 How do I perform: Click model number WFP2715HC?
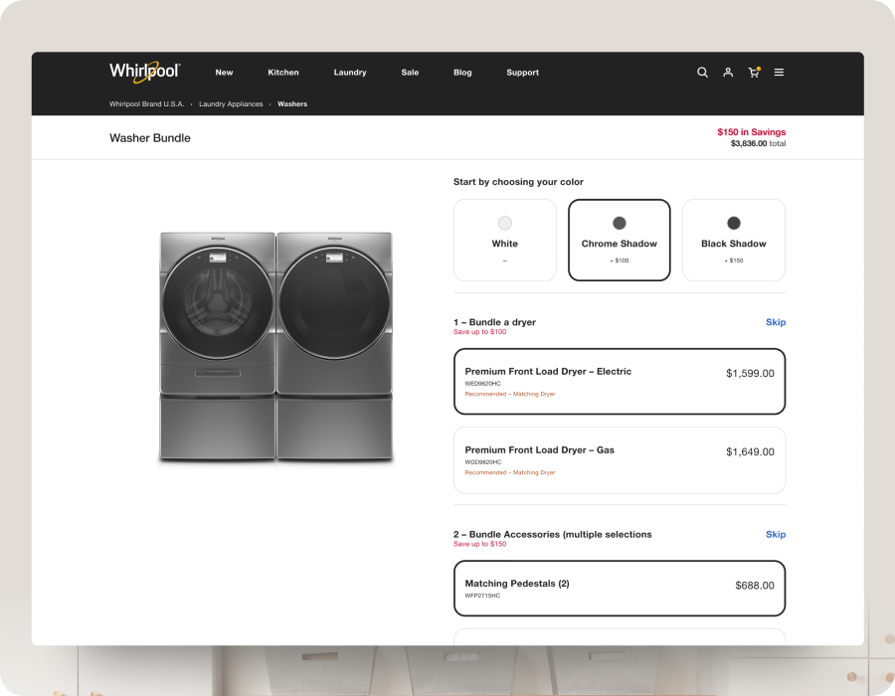pos(482,596)
